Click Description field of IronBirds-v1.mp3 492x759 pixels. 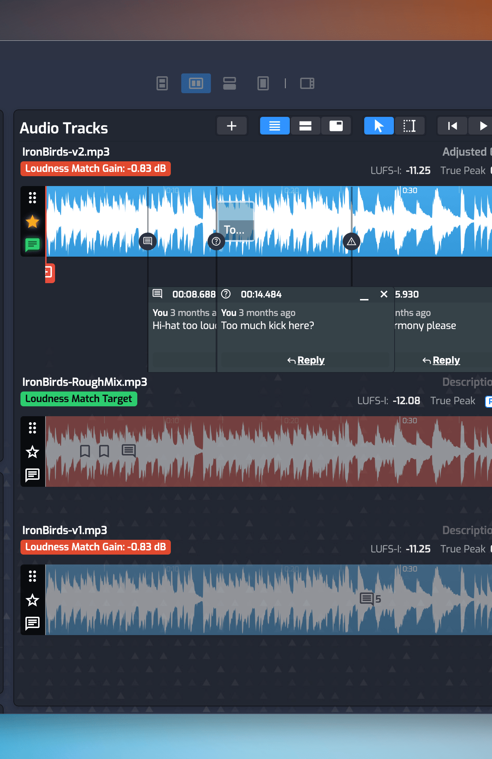click(x=467, y=530)
